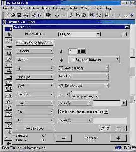The width and height of the screenshot is (136, 152).
Task: Toggle the marquee criteria button beside eyedropper
Action: [x=121, y=128]
